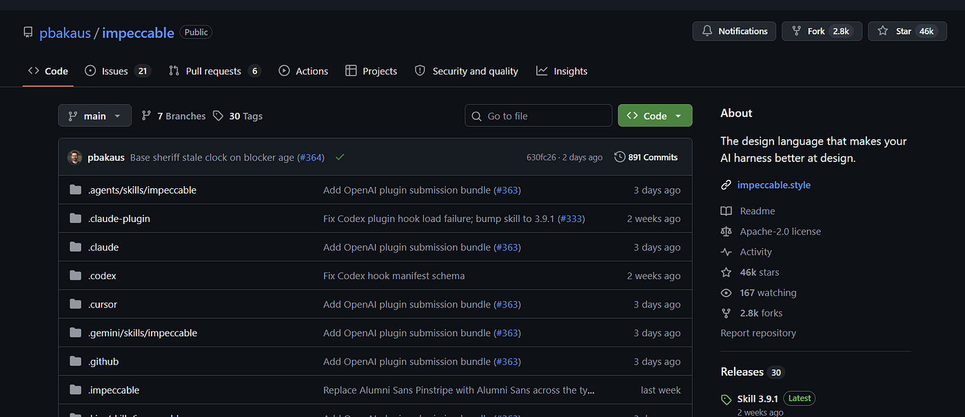
Task: Open the Readme link in About
Action: point(758,211)
